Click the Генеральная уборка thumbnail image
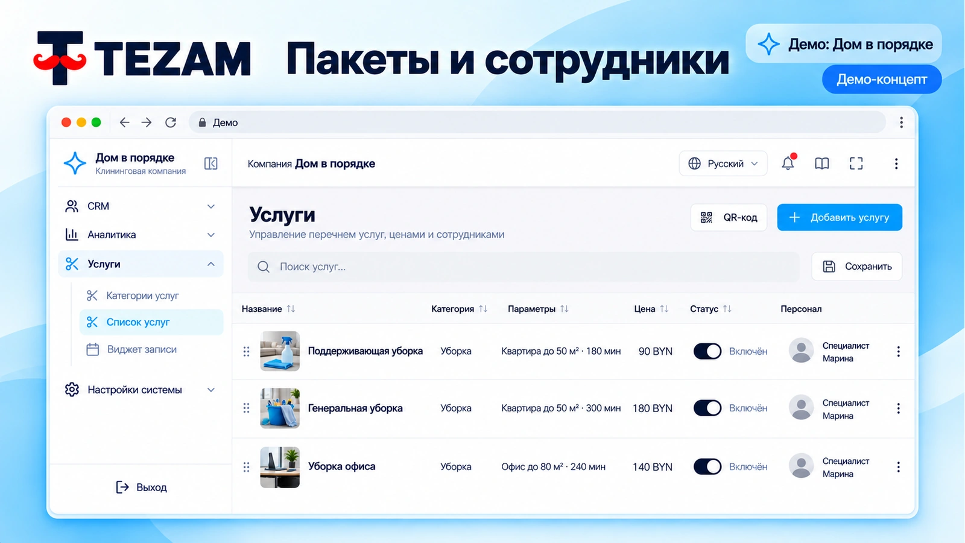The image size is (965, 543). 280,408
